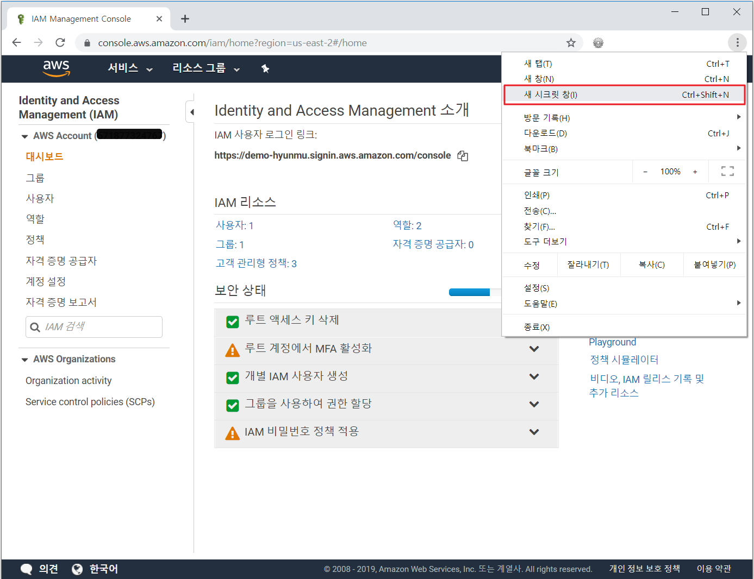754x579 pixels.
Task: Expand the root MFA activation row chevron
Action: click(534, 349)
